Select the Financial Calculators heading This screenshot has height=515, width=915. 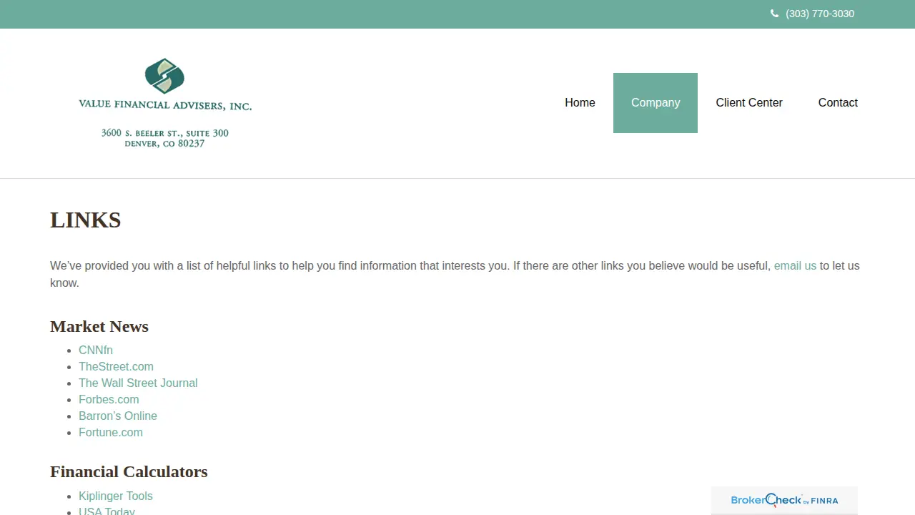point(129,471)
